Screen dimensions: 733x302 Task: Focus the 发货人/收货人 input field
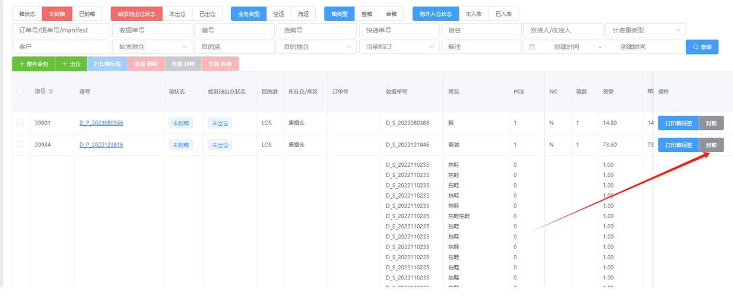[563, 30]
